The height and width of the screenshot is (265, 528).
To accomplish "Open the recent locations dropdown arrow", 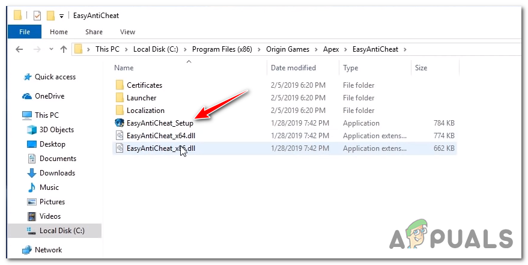I will (51, 49).
